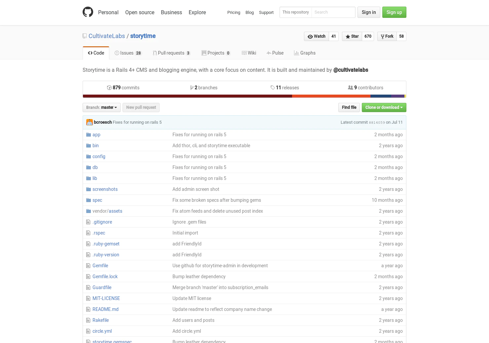Open the @cultivatelabs mention link
The width and height of the screenshot is (489, 343).
coord(351,70)
